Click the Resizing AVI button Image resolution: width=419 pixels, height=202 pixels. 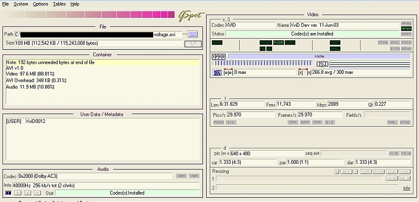(x=346, y=172)
